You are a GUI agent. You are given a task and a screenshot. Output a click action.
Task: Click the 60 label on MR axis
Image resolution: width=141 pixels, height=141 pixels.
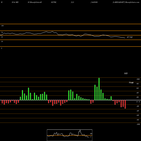coord(138,88)
